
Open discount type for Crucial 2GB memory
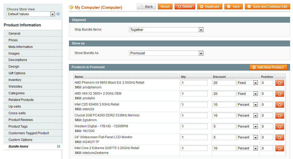coord(247,116)
